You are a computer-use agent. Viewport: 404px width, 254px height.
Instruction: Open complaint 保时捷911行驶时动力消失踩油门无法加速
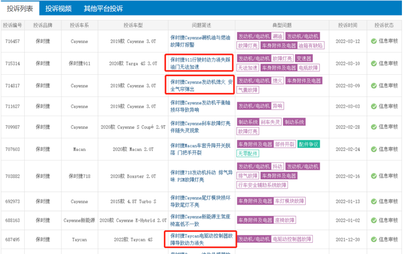[200, 63]
